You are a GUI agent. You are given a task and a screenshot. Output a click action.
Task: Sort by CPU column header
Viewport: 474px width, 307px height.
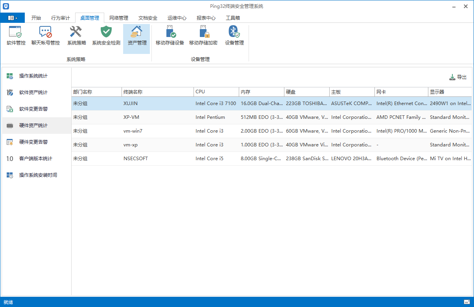(216, 92)
